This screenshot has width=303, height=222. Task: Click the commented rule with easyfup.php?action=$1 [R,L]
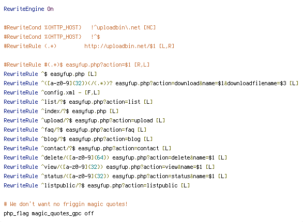click(77, 65)
